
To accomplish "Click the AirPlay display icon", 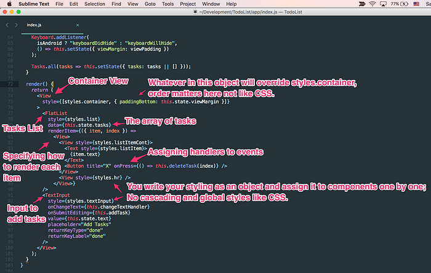I will (x=383, y=4).
